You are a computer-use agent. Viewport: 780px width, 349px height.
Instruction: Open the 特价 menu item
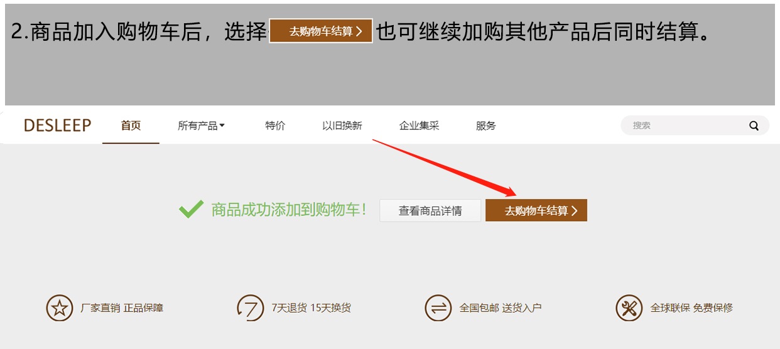(x=275, y=126)
